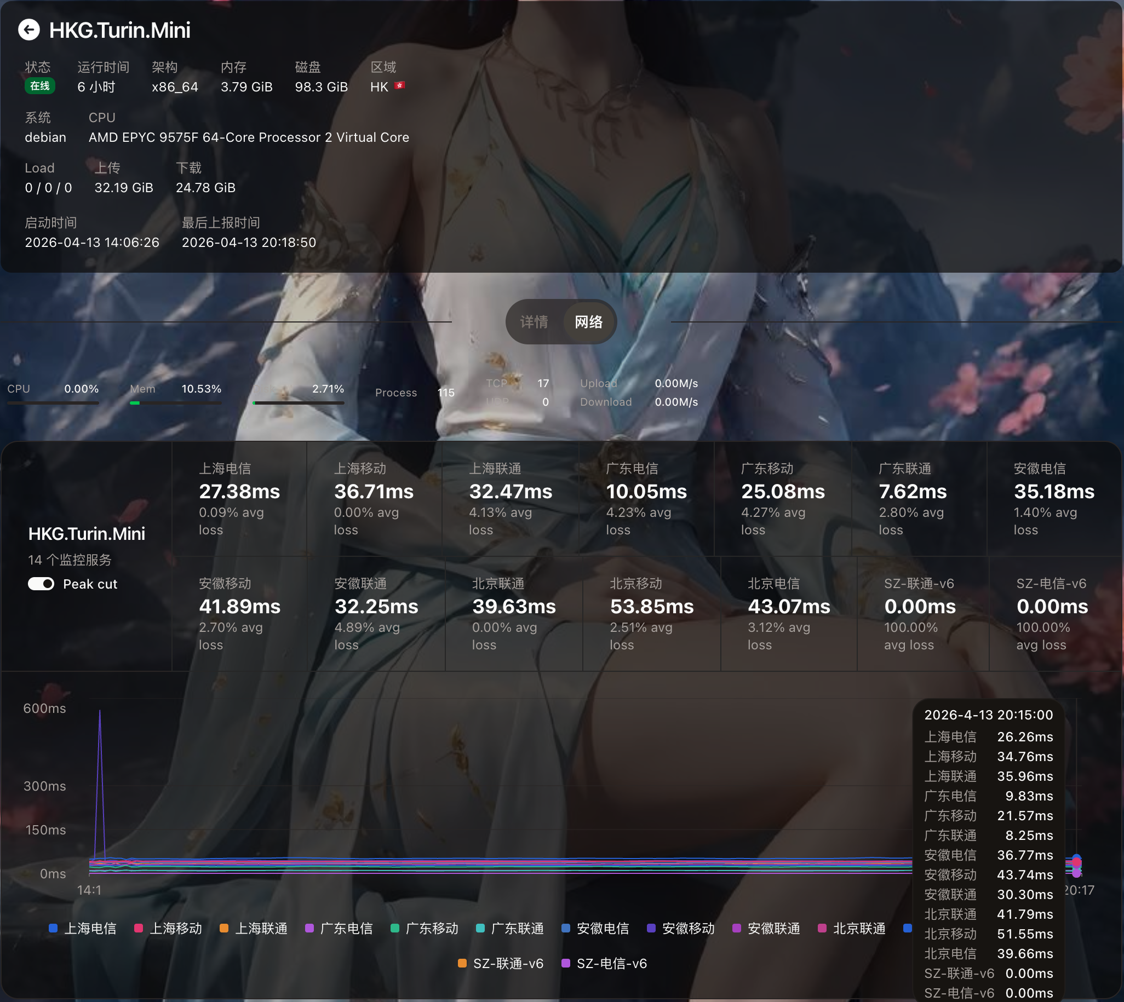
Task: Click 广东移动 legend swatch
Action: [395, 929]
